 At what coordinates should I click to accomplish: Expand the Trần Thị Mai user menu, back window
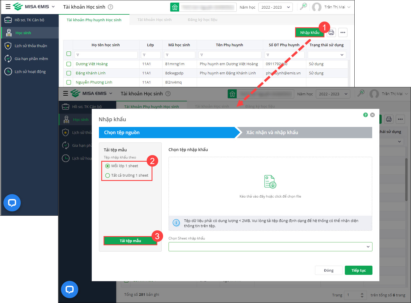click(349, 7)
